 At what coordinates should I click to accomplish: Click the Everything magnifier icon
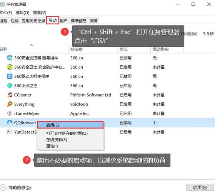10,104
